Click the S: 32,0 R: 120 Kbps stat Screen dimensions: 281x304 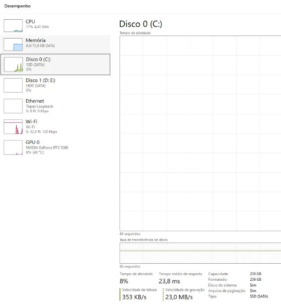(41, 132)
